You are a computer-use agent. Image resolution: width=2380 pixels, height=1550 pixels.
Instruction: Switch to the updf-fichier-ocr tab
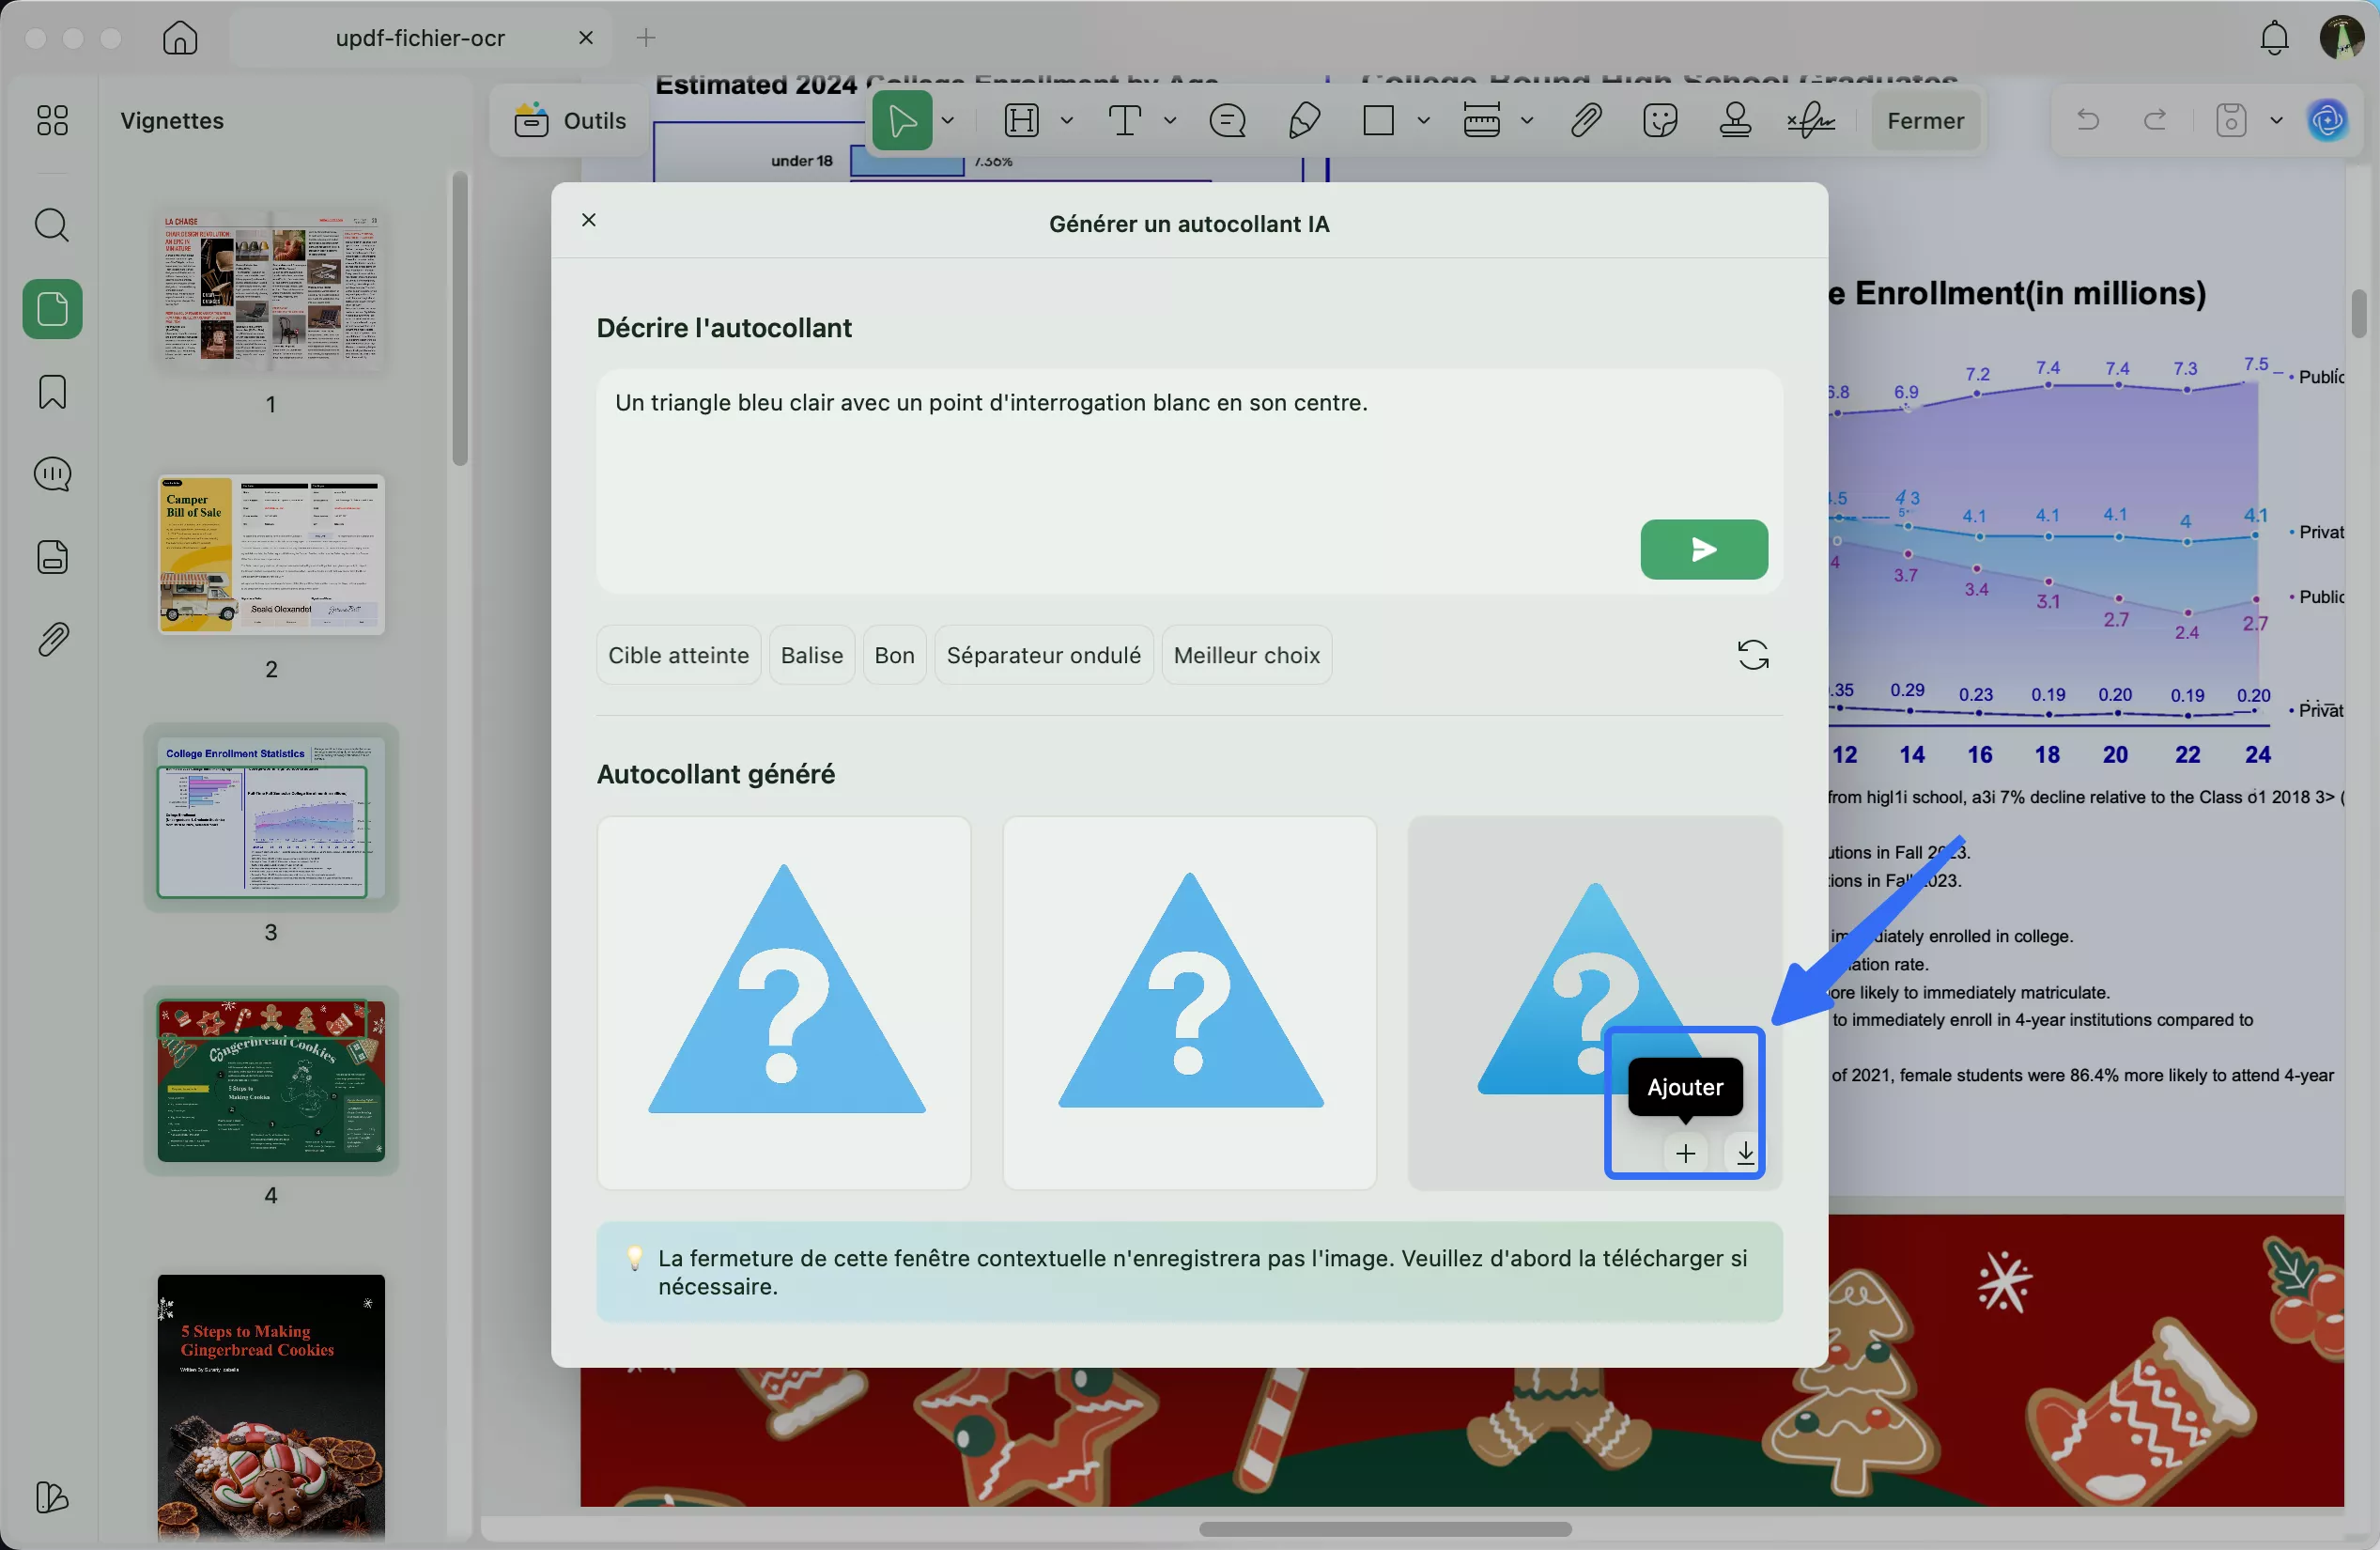click(420, 38)
